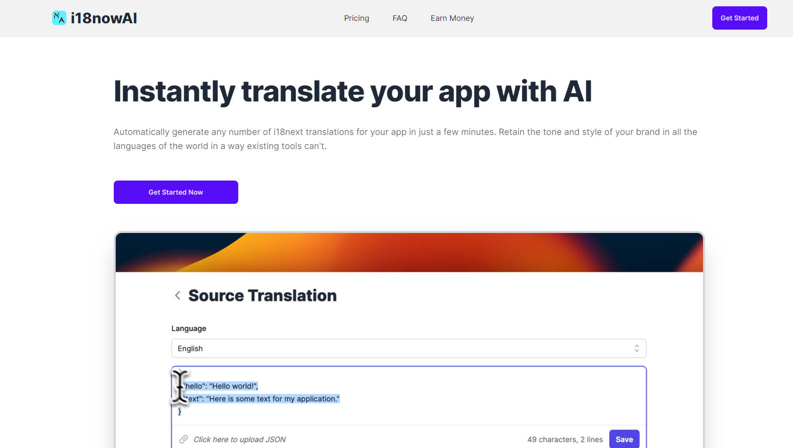This screenshot has height=448, width=793.
Task: Click the Get Started header button
Action: pos(740,18)
